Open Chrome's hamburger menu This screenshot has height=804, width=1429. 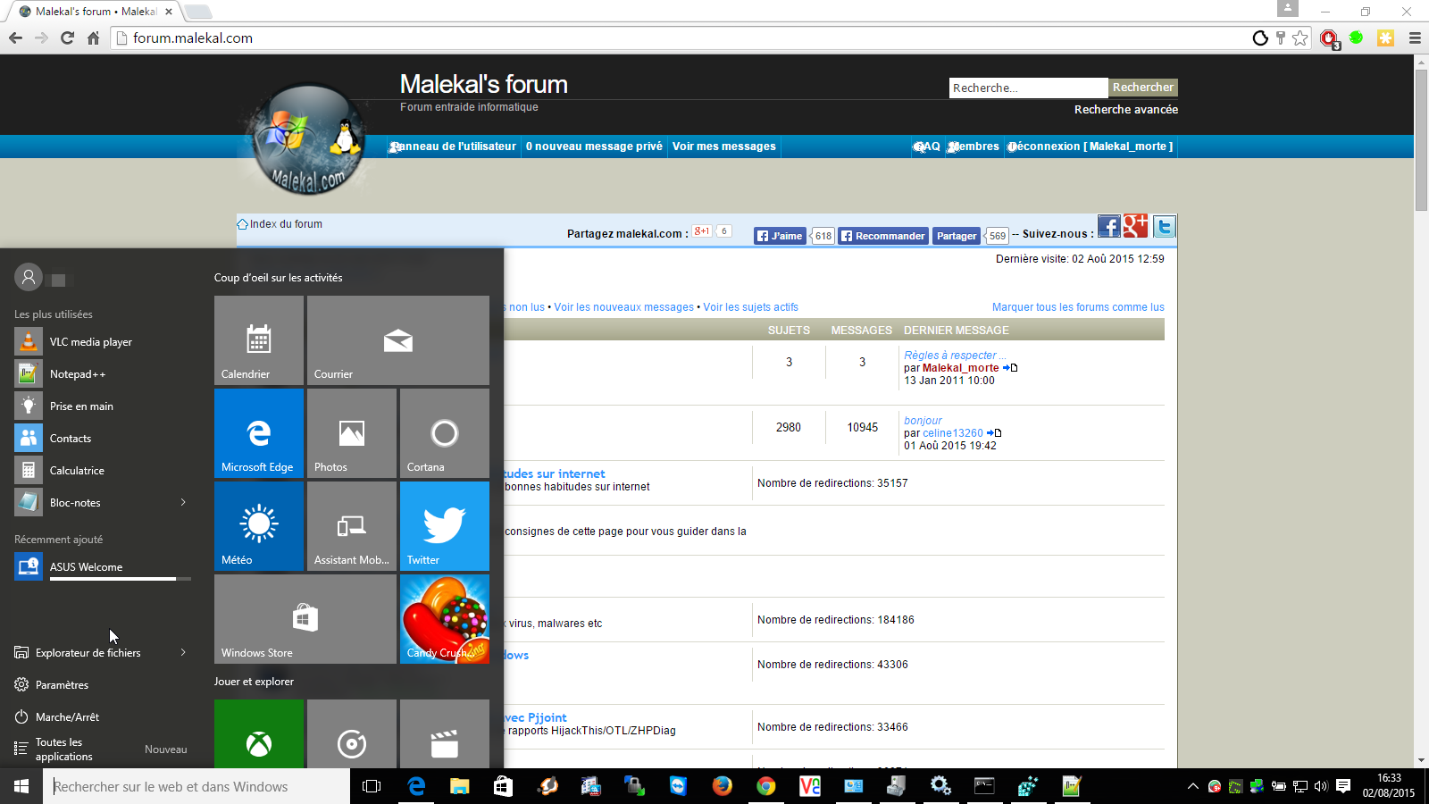click(x=1415, y=38)
